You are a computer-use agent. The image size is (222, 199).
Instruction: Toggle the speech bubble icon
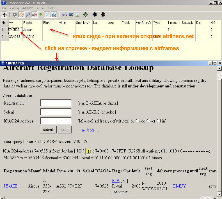[x=47, y=15]
